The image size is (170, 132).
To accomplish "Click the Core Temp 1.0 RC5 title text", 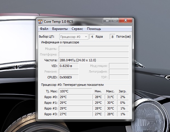I will [x=58, y=22].
